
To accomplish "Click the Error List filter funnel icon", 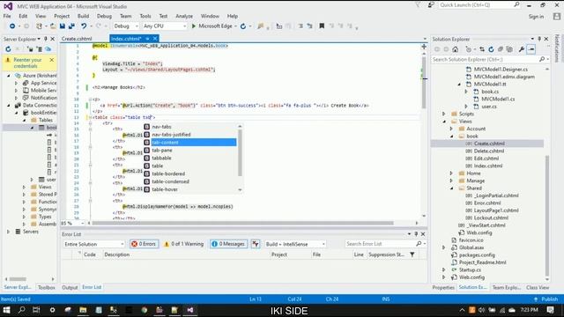I will tap(412, 254).
